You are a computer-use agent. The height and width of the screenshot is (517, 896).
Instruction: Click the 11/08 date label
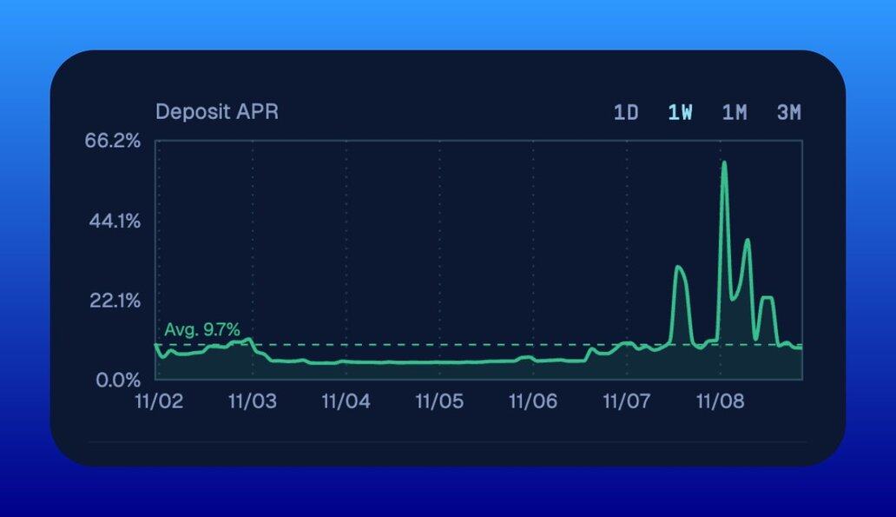720,401
